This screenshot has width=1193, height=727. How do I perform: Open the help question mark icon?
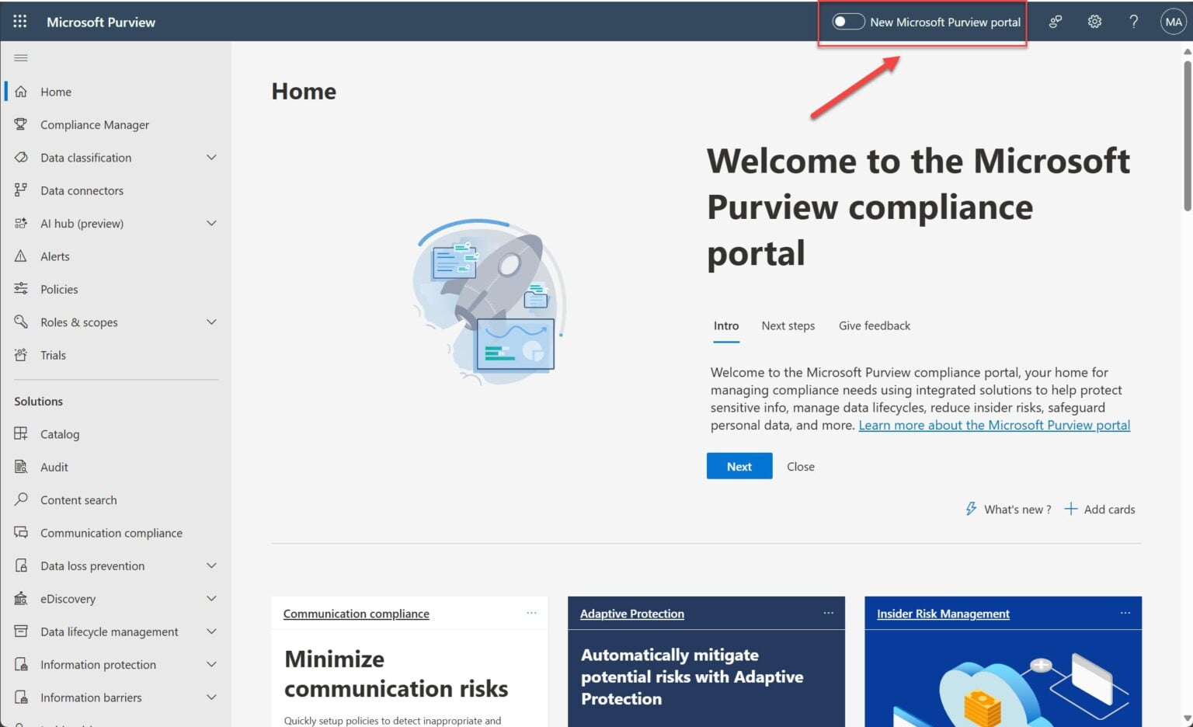coord(1133,21)
